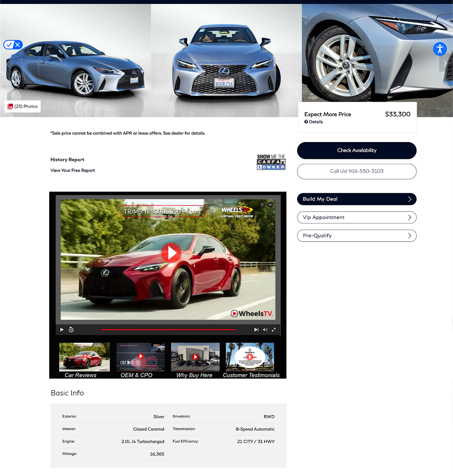This screenshot has width=453, height=472.
Task: Select the checkmark on the blue toggle
Action: 9,45
